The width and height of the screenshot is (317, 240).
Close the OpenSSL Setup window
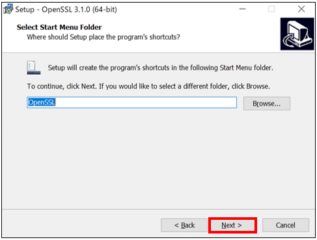click(x=301, y=9)
